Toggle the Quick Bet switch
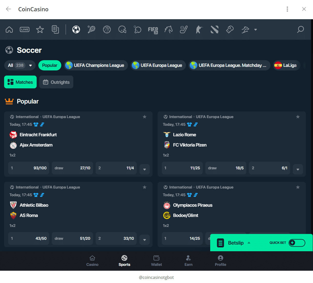 [x=297, y=243]
